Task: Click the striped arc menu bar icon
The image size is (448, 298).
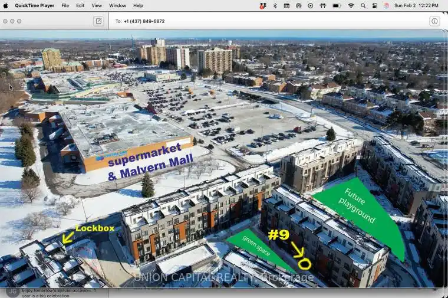Action: click(299, 5)
